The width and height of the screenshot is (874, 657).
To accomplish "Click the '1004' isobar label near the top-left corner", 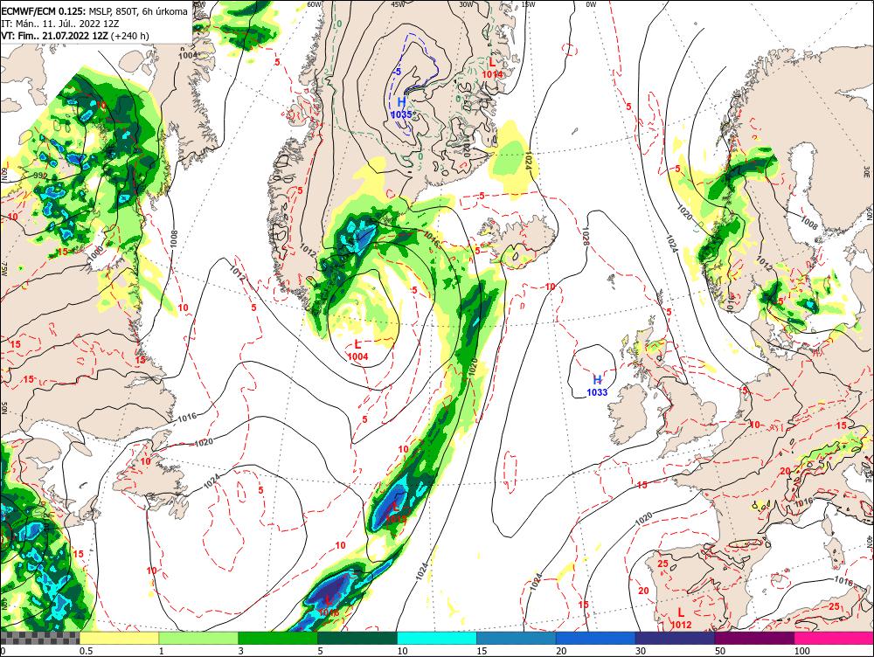I will [188, 55].
